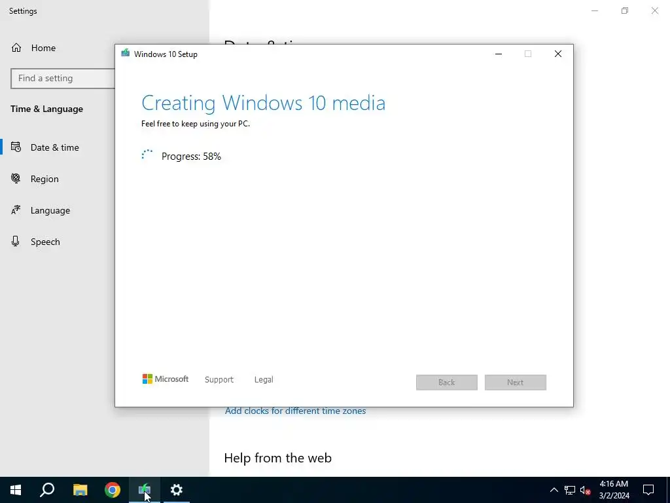
Task: Open the Windows Start menu
Action: coord(16,490)
